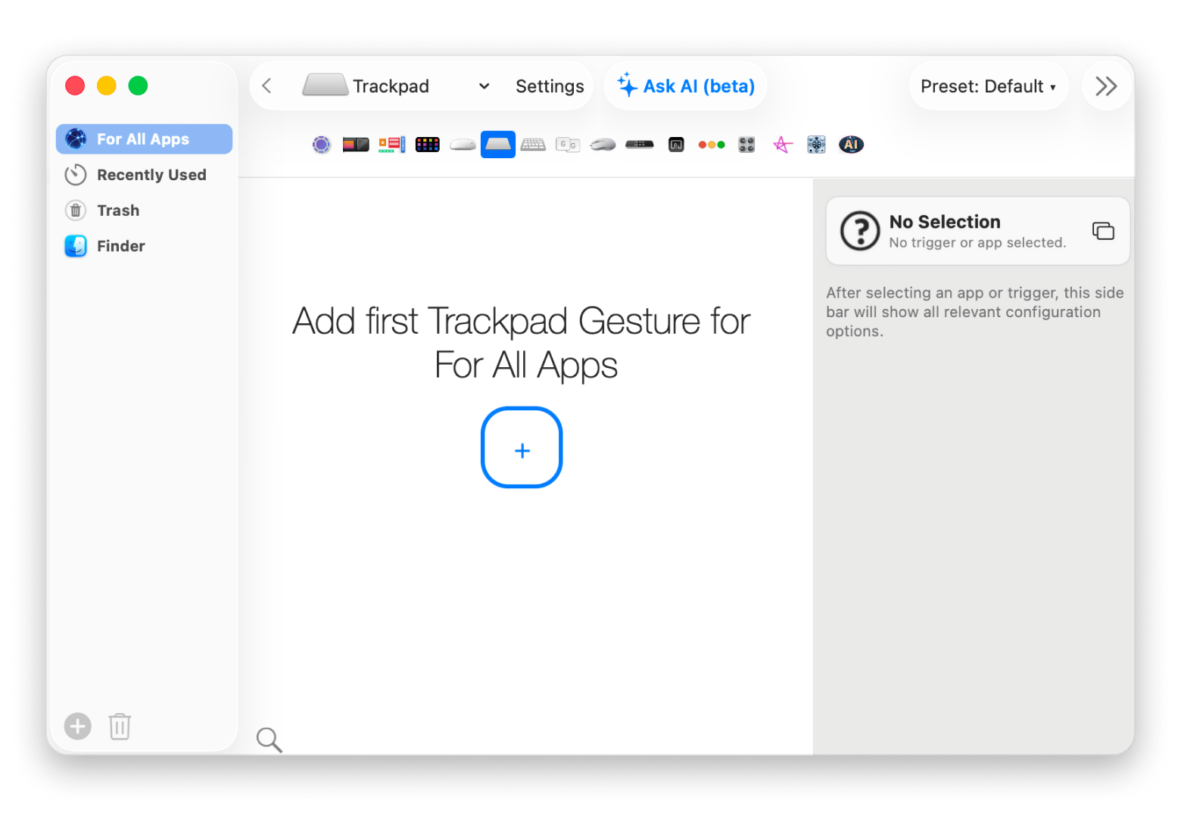Click the No Selection question mark icon

pos(860,231)
